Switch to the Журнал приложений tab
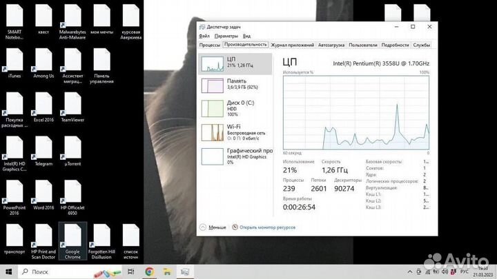This screenshot has height=279, width=497. point(292,45)
